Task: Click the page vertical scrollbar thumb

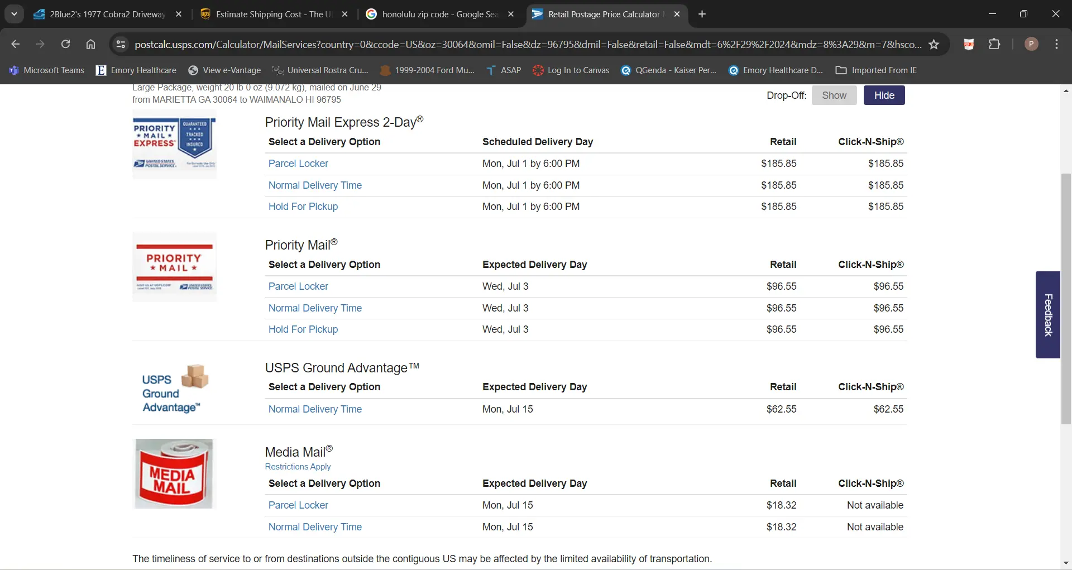Action: [x=1066, y=299]
